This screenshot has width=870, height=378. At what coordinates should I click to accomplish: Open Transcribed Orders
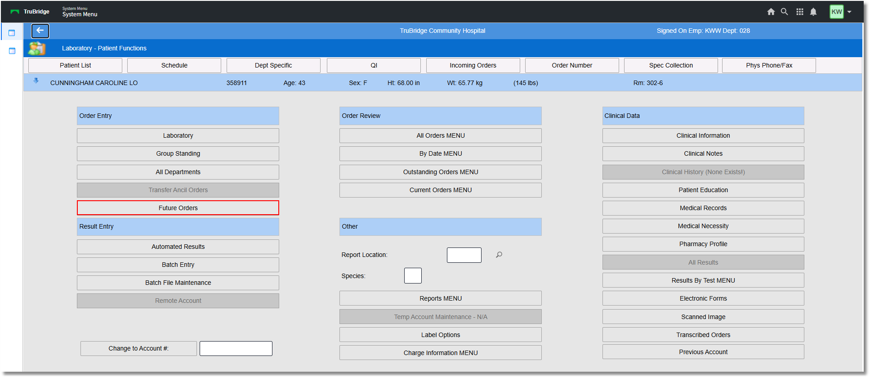703,335
